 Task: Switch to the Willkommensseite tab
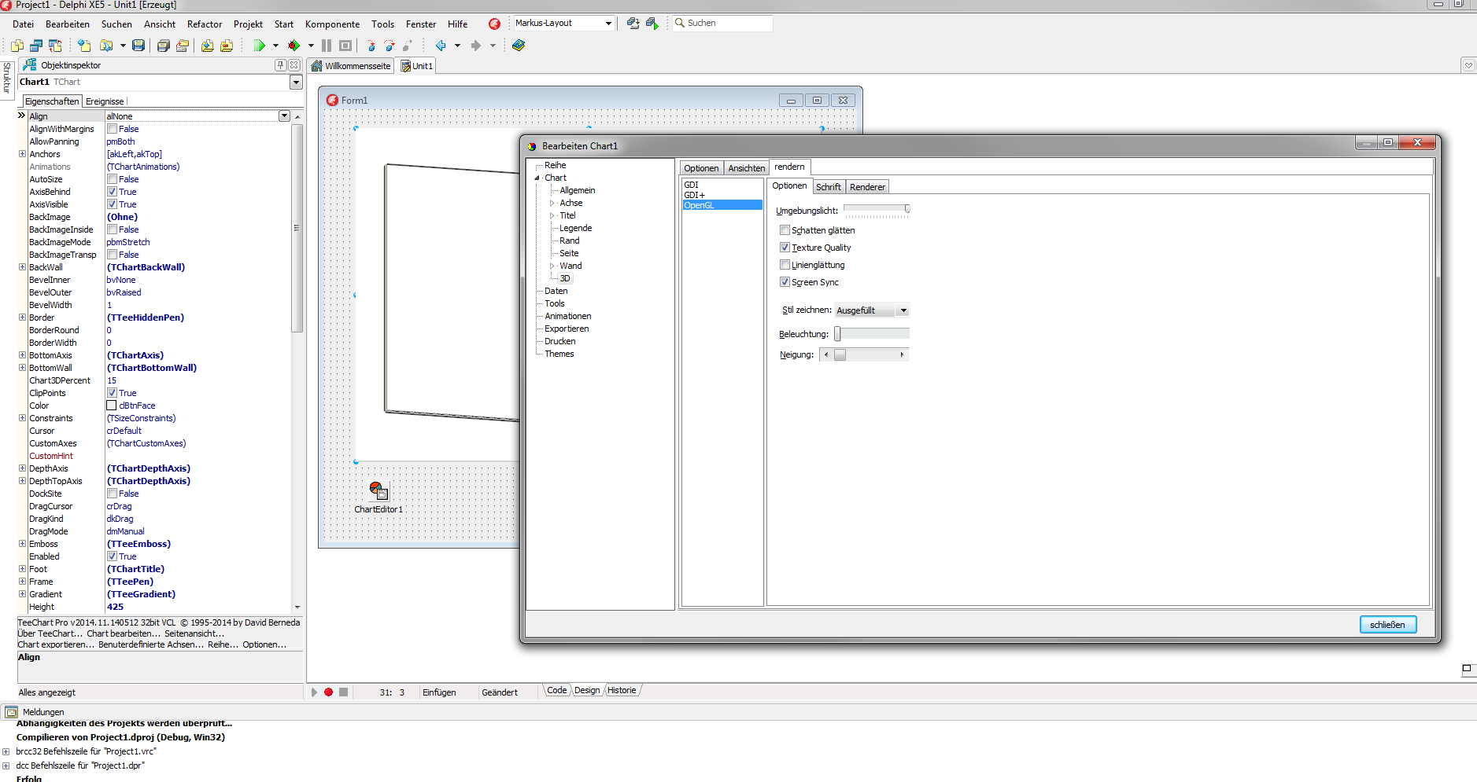(x=351, y=66)
